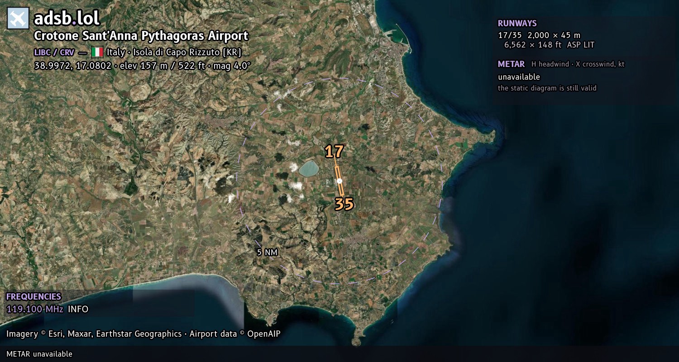Click the Italy flag icon
The width and height of the screenshot is (679, 362).
coord(97,52)
